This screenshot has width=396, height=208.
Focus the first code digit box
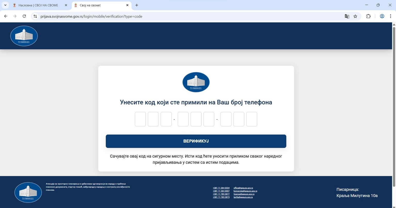click(140, 119)
